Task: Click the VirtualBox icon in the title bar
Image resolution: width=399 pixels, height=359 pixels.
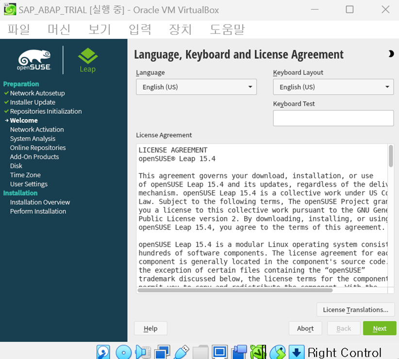Action: coord(10,9)
